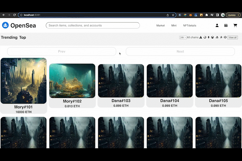242x161 pixels.
Task: Toggle the browser side panel icon
Action: point(217,15)
